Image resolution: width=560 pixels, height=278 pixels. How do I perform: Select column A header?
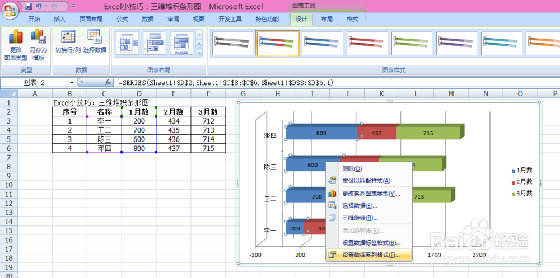[x=35, y=93]
